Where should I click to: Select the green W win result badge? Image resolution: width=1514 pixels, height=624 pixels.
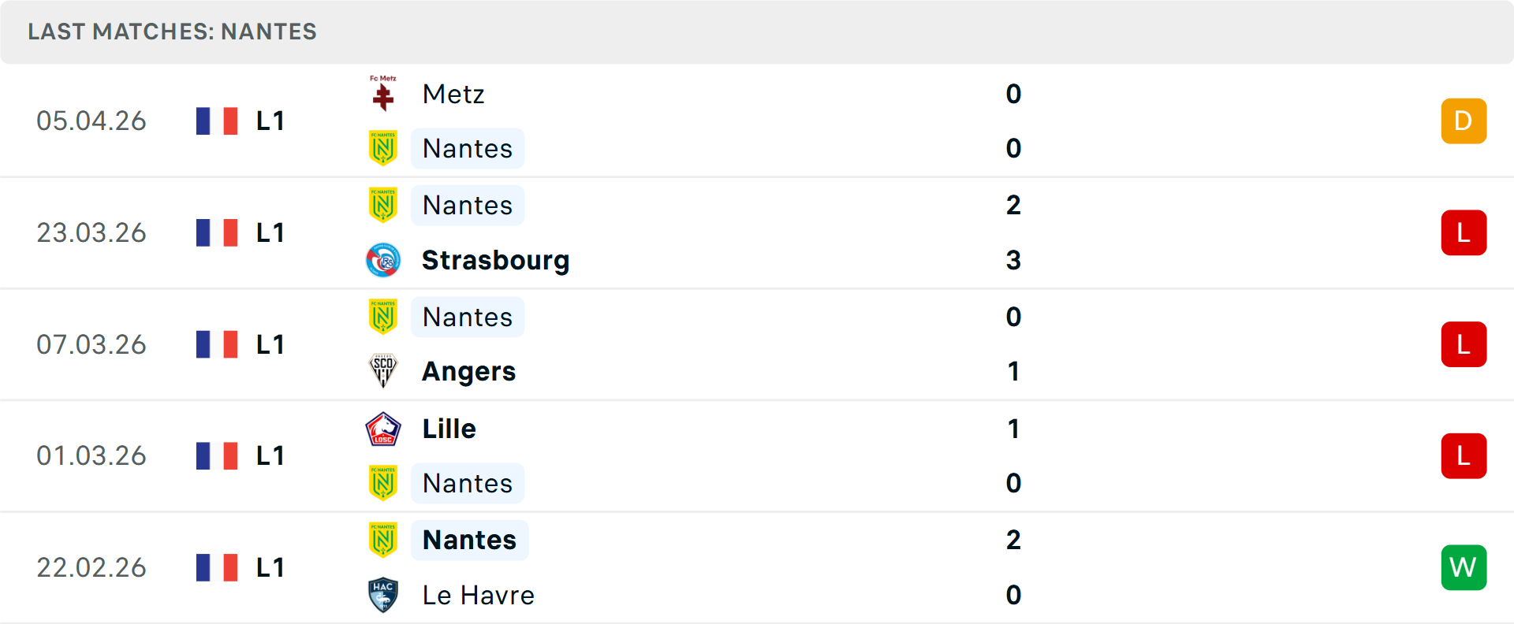click(x=1464, y=567)
